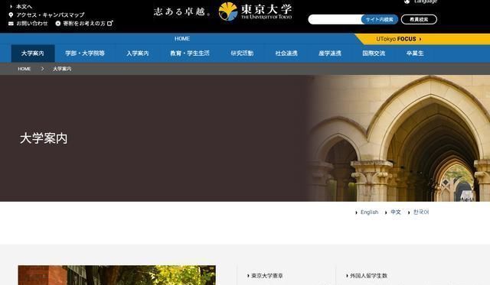Click the breadcrumb chevron after HOME
The height and width of the screenshot is (285, 490).
tap(43, 69)
